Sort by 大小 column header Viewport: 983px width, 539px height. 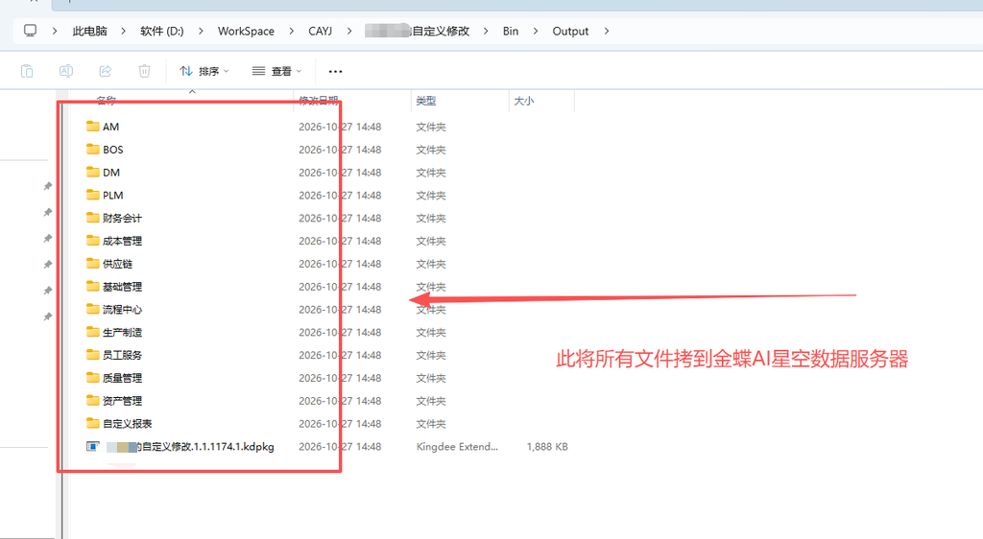tap(523, 101)
